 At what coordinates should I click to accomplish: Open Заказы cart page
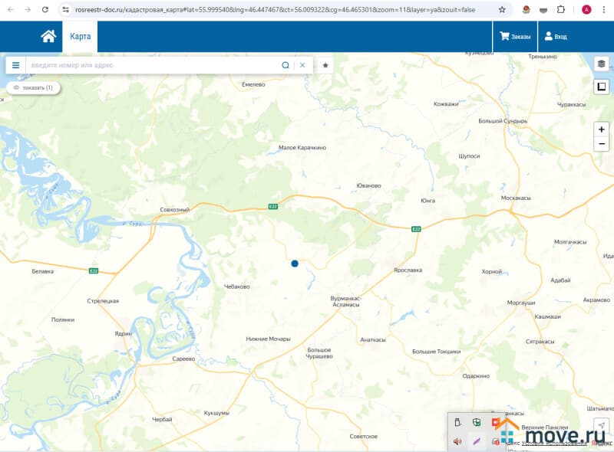(515, 36)
